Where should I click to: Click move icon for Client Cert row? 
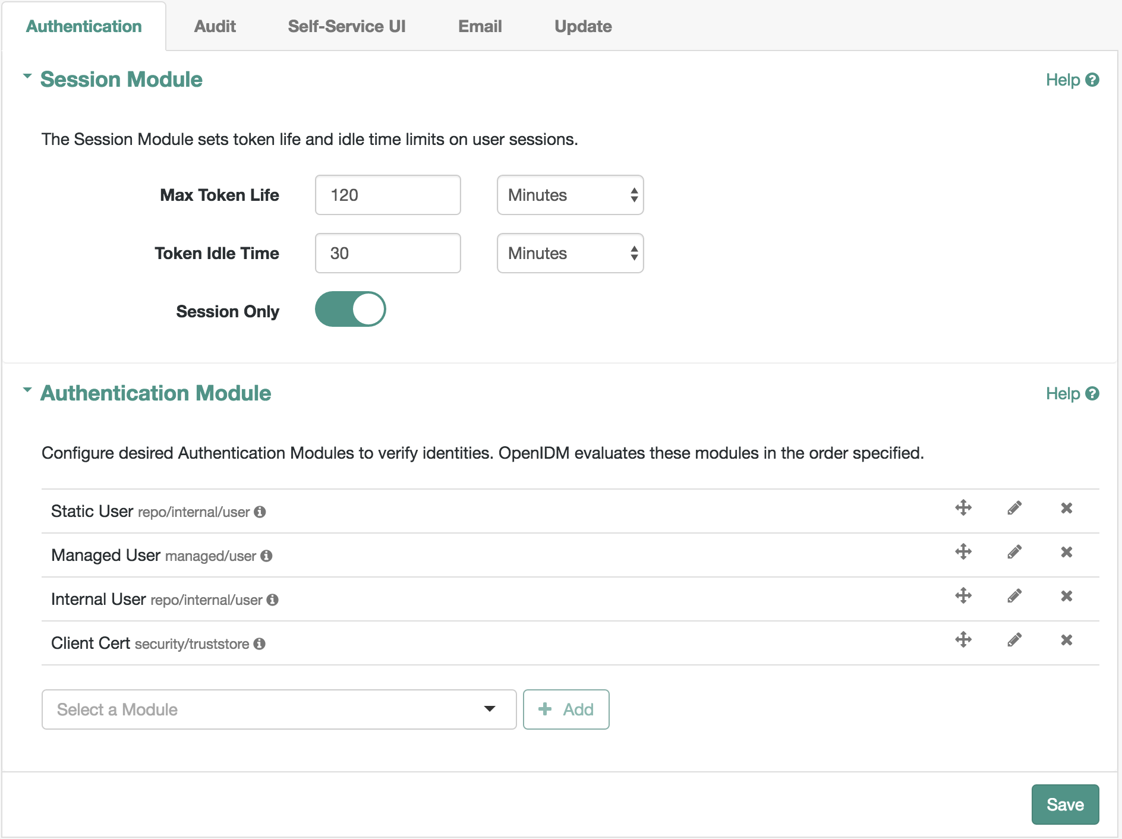963,640
